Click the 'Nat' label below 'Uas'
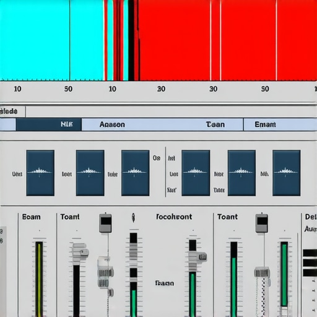 [172, 190]
